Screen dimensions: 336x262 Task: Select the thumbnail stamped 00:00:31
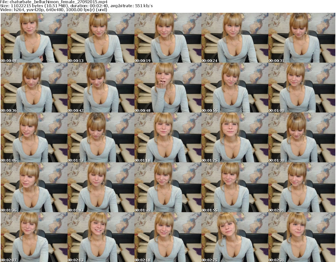pos(302,38)
